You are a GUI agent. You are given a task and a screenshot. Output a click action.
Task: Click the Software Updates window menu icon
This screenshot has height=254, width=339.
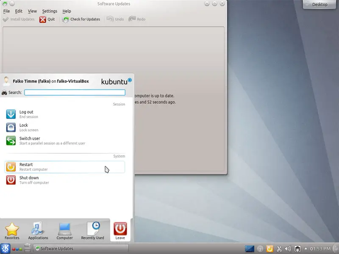pos(5,4)
